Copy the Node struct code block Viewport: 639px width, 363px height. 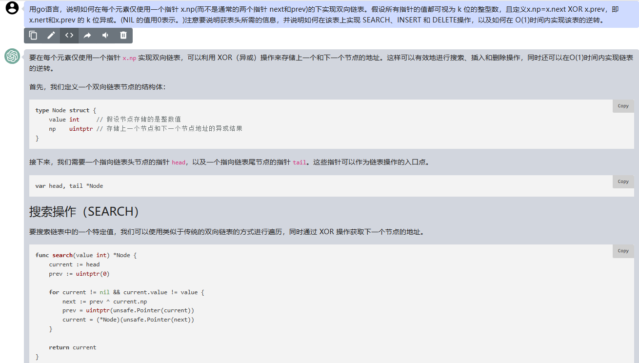click(623, 106)
